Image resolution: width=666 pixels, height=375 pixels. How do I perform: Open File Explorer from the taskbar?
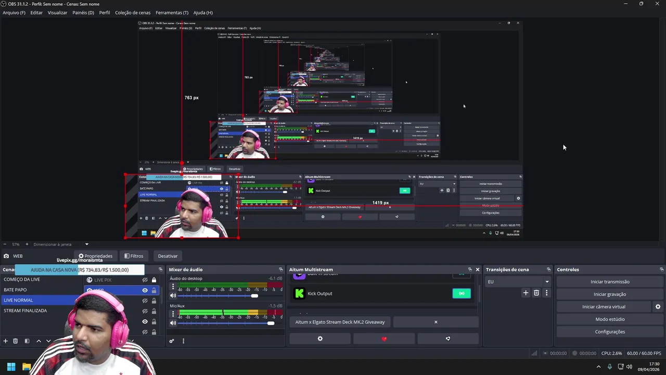[x=27, y=367]
